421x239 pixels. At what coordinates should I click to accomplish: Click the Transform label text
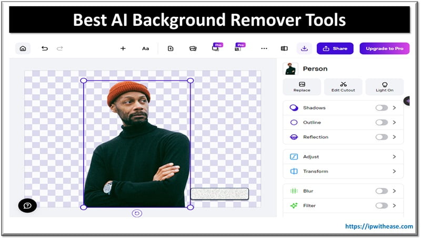[x=315, y=171]
